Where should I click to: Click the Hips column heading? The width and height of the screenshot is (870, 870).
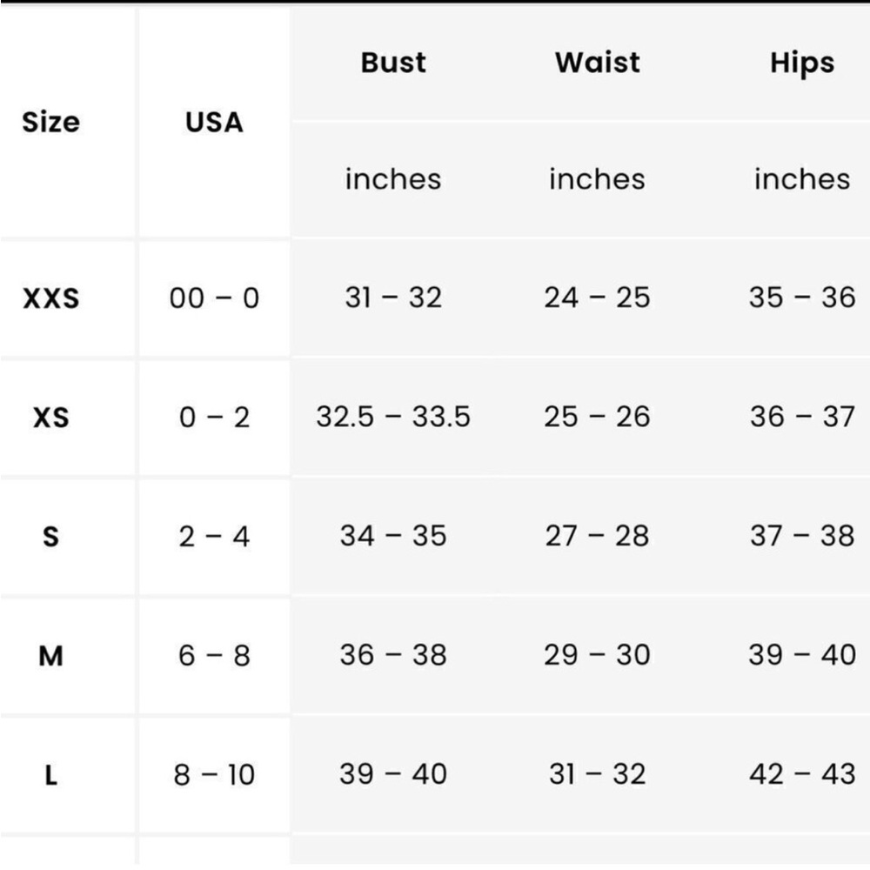(x=802, y=63)
